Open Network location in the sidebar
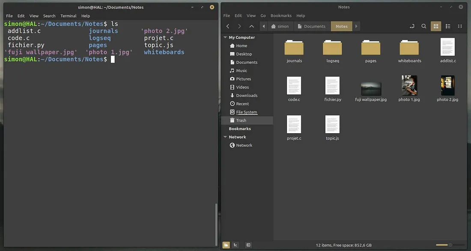The image size is (471, 251). point(247,145)
